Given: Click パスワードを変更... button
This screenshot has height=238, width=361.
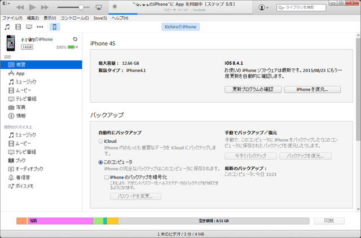Looking at the screenshot, I should [x=135, y=196].
